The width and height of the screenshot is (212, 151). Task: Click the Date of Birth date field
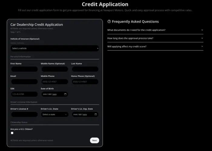click(55, 94)
